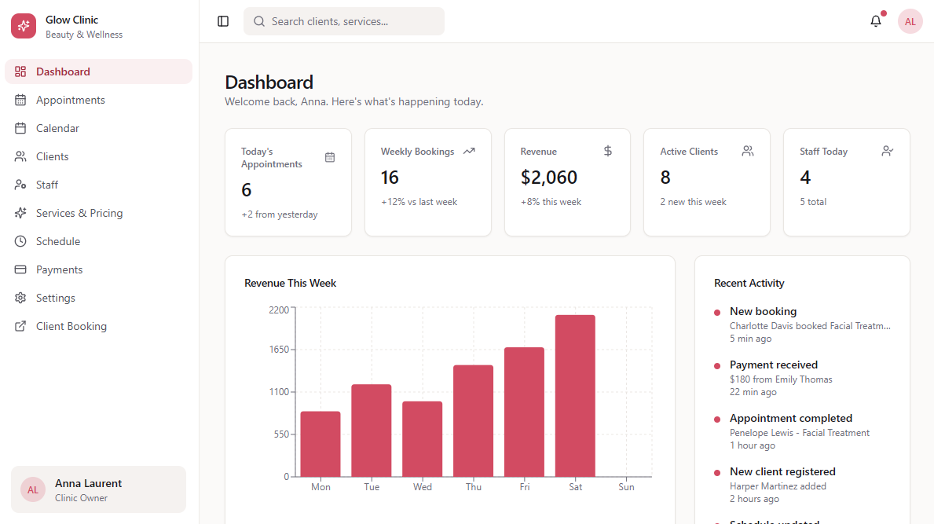Open the Appointments calendar icon in sidebar
934x524 pixels.
coord(20,100)
